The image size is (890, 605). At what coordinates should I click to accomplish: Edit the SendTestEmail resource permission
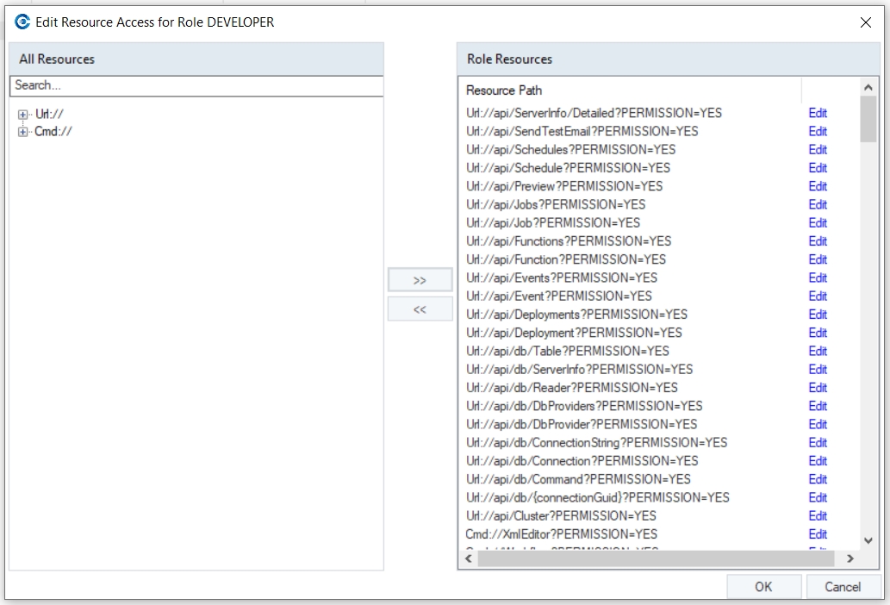[x=818, y=131]
